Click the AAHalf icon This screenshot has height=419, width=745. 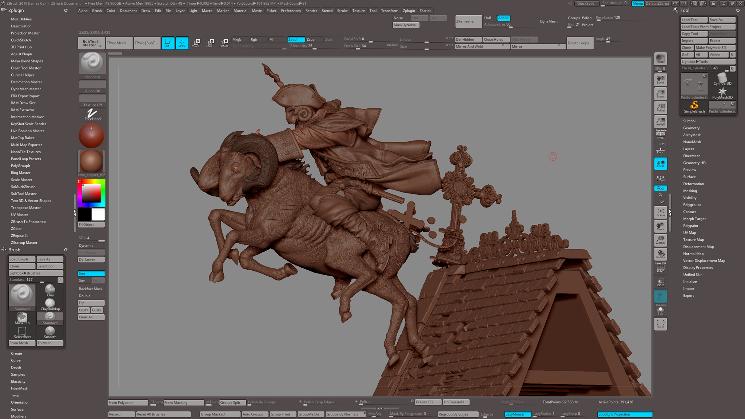tap(660, 121)
